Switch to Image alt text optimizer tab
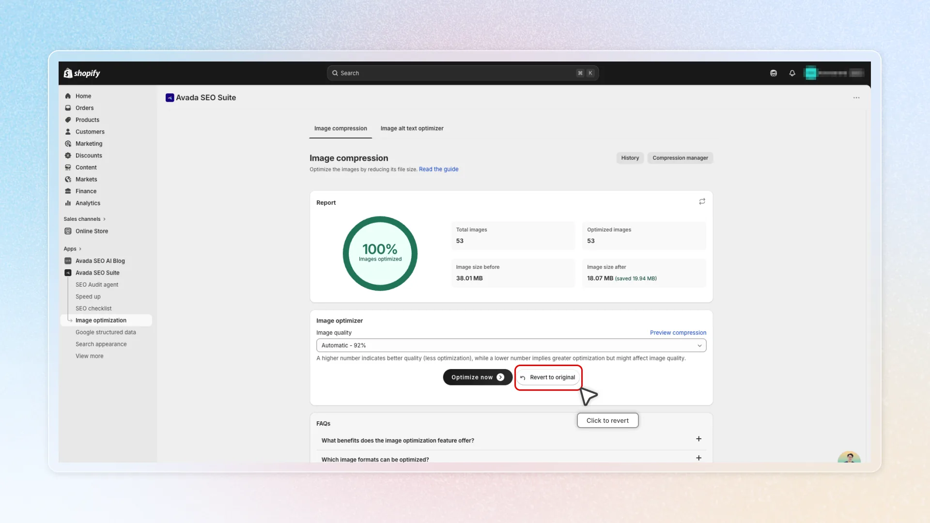The height and width of the screenshot is (523, 930). coord(412,128)
